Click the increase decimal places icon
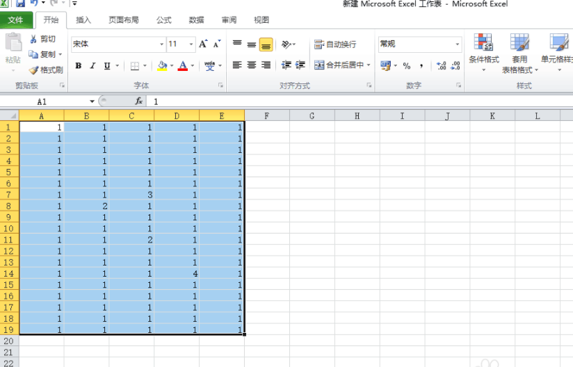Viewport: 573px width, 367px height. (x=441, y=65)
